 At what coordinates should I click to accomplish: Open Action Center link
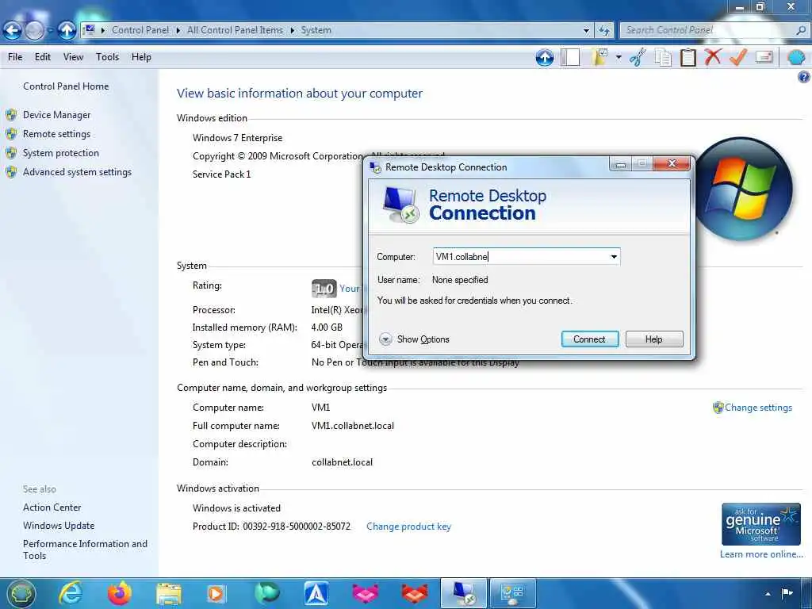coord(52,507)
